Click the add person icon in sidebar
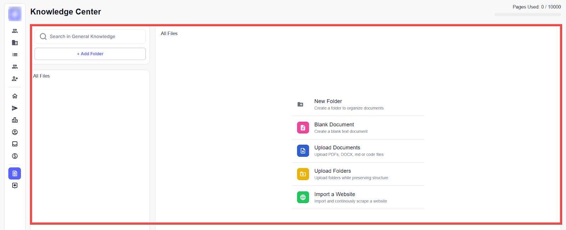Screen dimensions: 566x230 [15, 79]
